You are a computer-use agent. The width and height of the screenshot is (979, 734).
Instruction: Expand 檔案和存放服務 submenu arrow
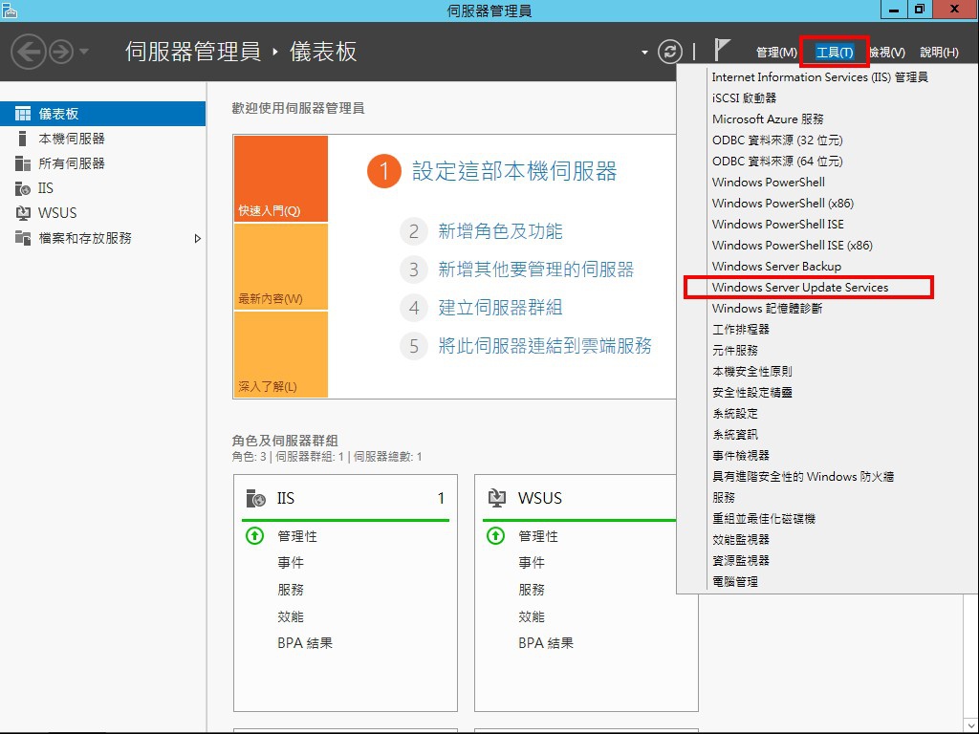pyautogui.click(x=197, y=238)
